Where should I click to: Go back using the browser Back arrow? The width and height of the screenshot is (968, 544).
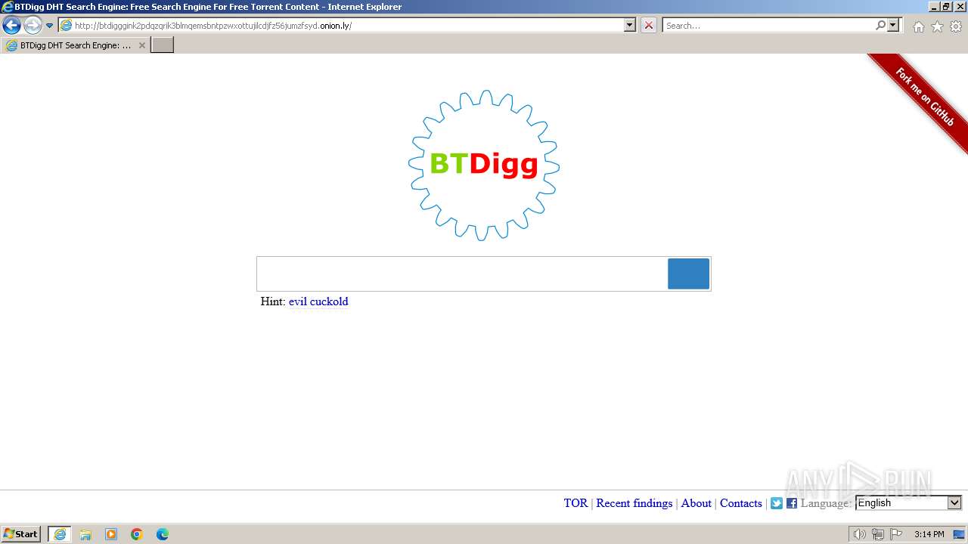pyautogui.click(x=11, y=25)
